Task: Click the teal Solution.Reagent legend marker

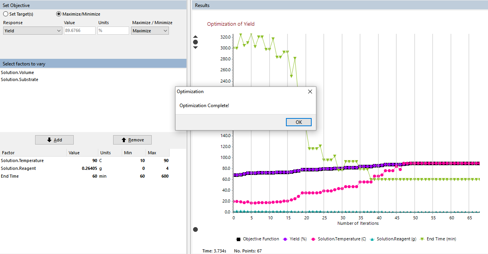Action: click(372, 239)
